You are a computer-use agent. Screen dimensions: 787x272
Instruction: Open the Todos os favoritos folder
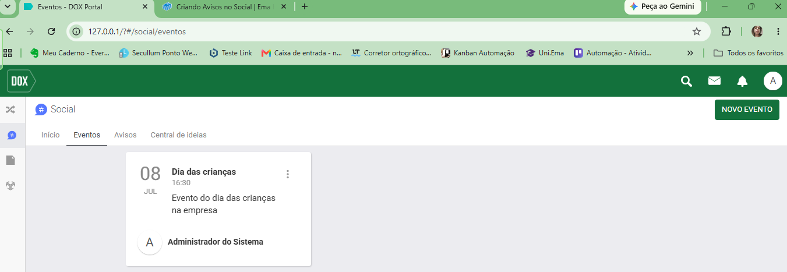pyautogui.click(x=749, y=53)
